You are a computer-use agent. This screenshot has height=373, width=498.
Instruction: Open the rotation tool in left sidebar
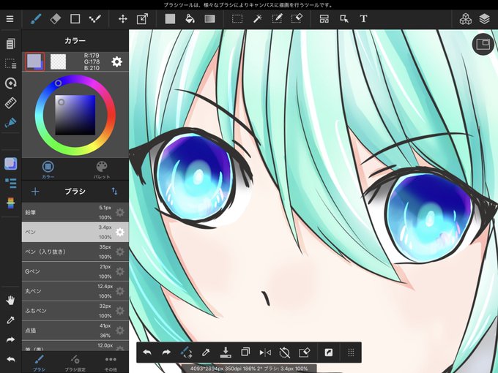click(x=10, y=83)
